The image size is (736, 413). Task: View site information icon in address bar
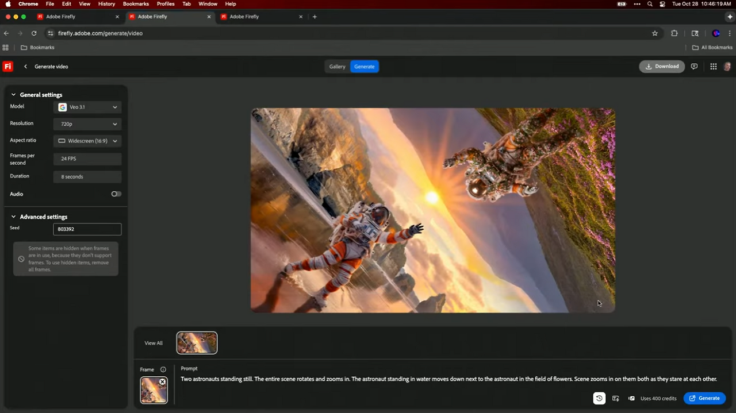(51, 33)
